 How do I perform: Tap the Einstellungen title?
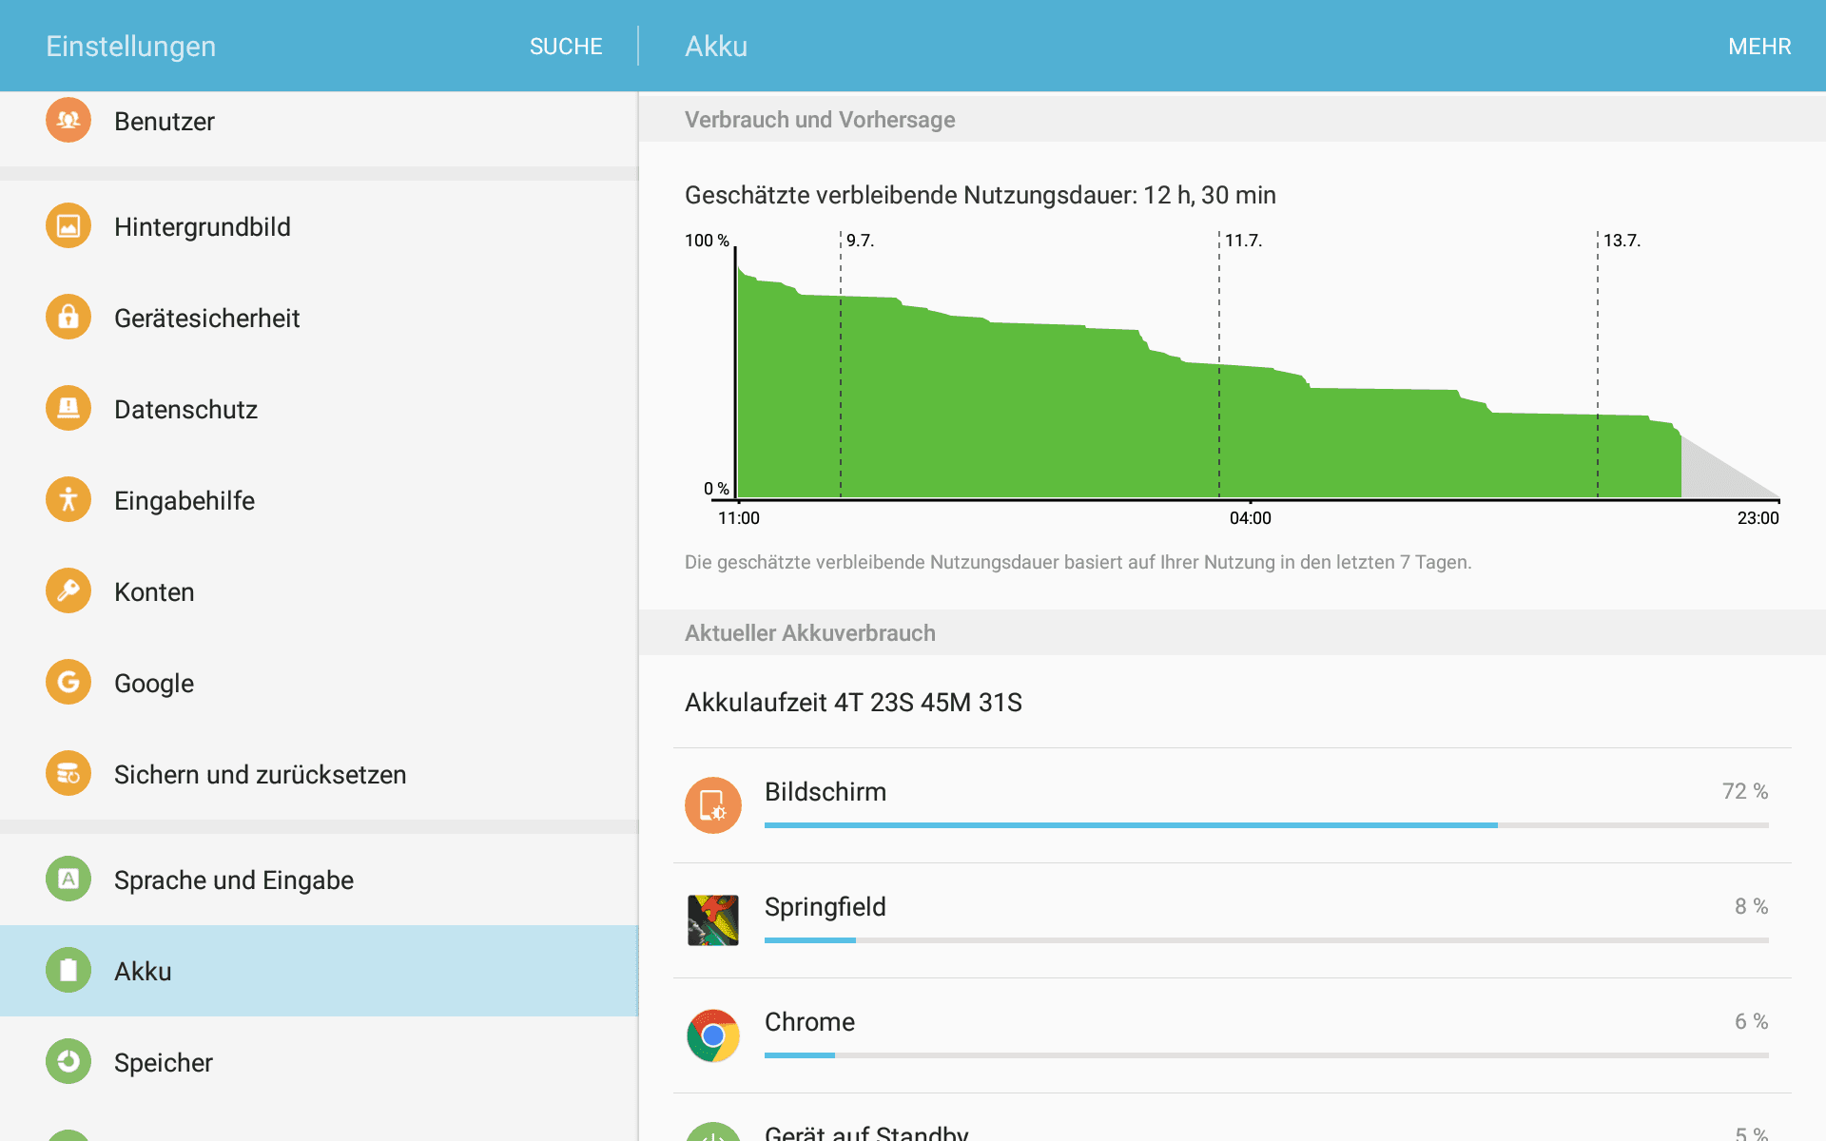coord(131,47)
